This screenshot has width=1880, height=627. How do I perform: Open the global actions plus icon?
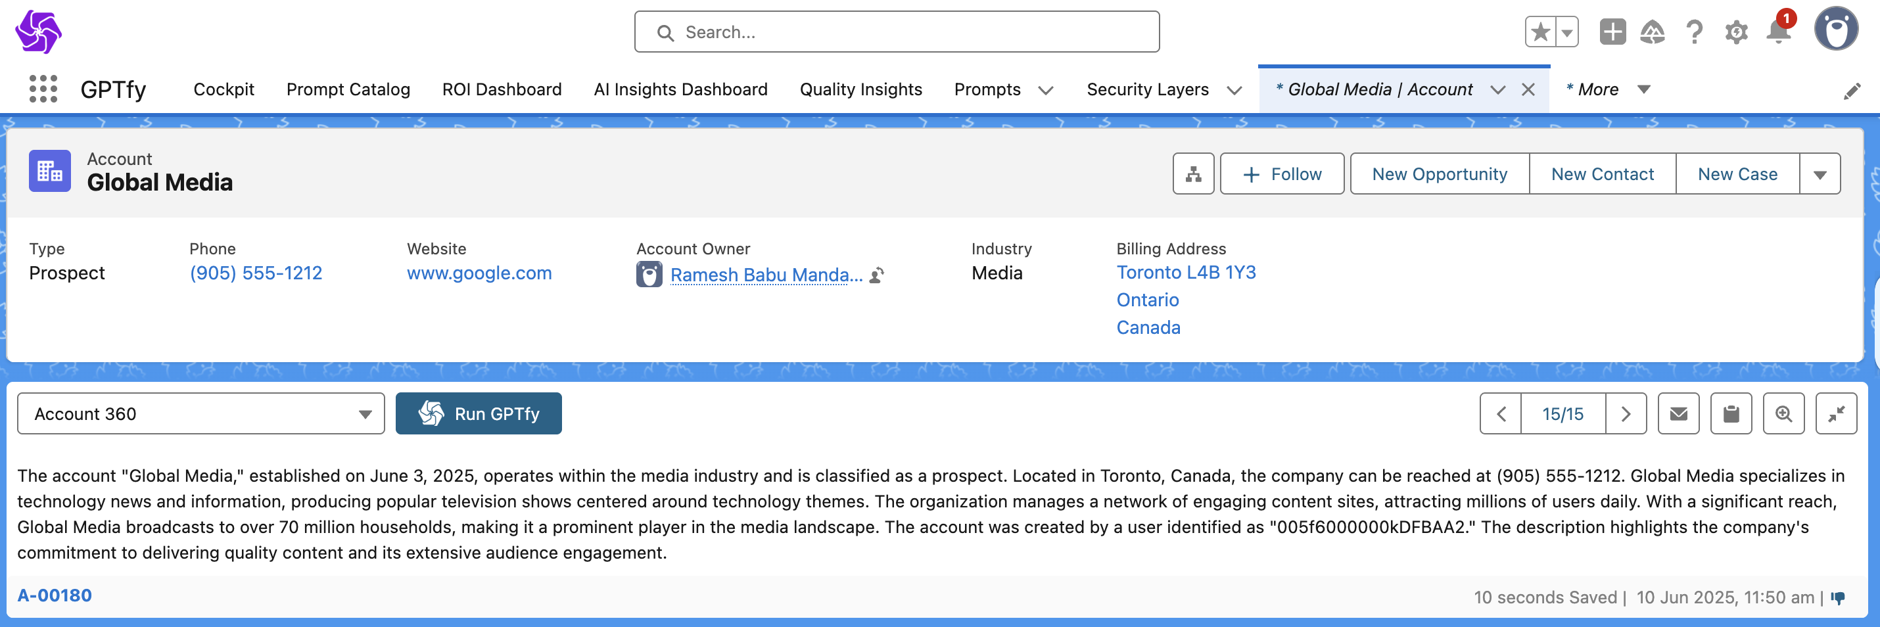(x=1612, y=32)
